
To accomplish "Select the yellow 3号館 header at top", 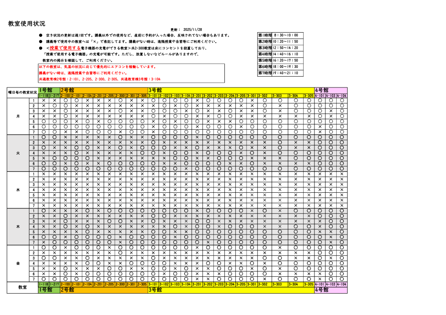I will coord(230,90).
